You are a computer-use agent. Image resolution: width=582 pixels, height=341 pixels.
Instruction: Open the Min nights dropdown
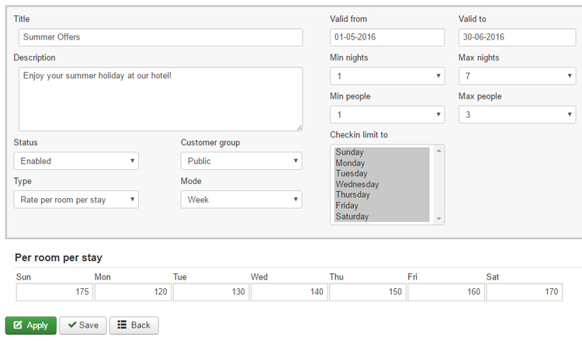387,76
